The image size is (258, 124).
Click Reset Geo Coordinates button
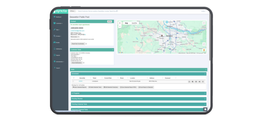pos(78,44)
